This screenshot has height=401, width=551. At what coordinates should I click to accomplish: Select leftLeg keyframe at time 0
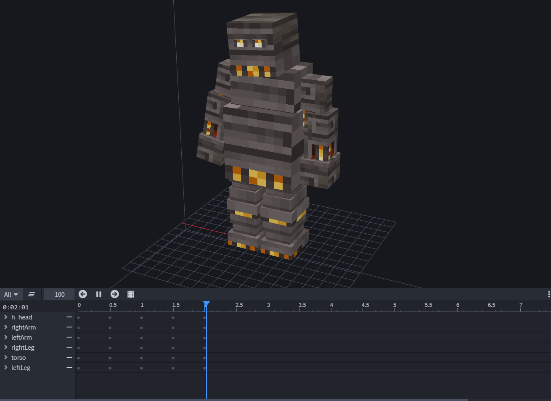click(78, 368)
